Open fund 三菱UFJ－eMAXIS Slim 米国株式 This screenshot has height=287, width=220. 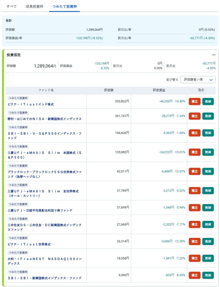pos(45,155)
